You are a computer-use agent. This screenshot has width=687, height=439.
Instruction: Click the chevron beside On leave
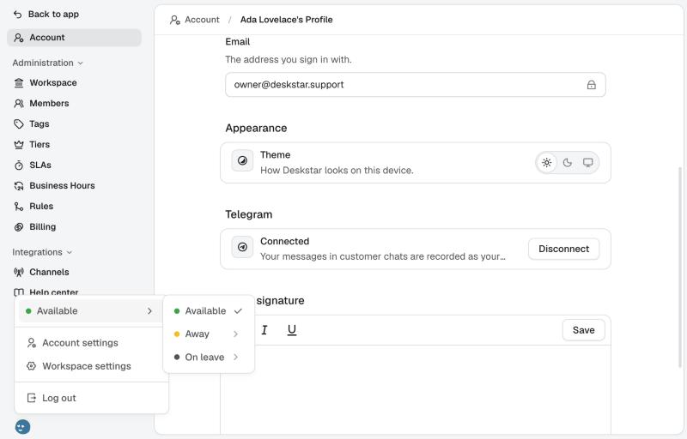pyautogui.click(x=235, y=358)
